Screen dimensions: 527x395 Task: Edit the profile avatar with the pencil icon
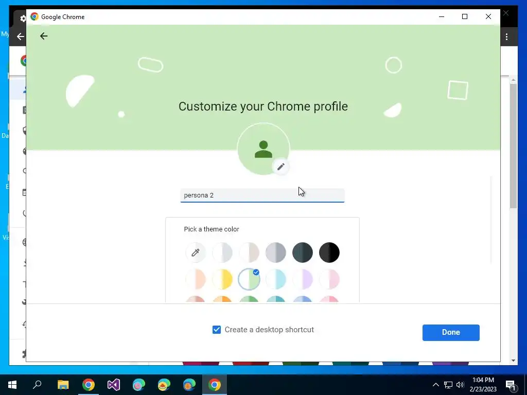click(x=281, y=167)
